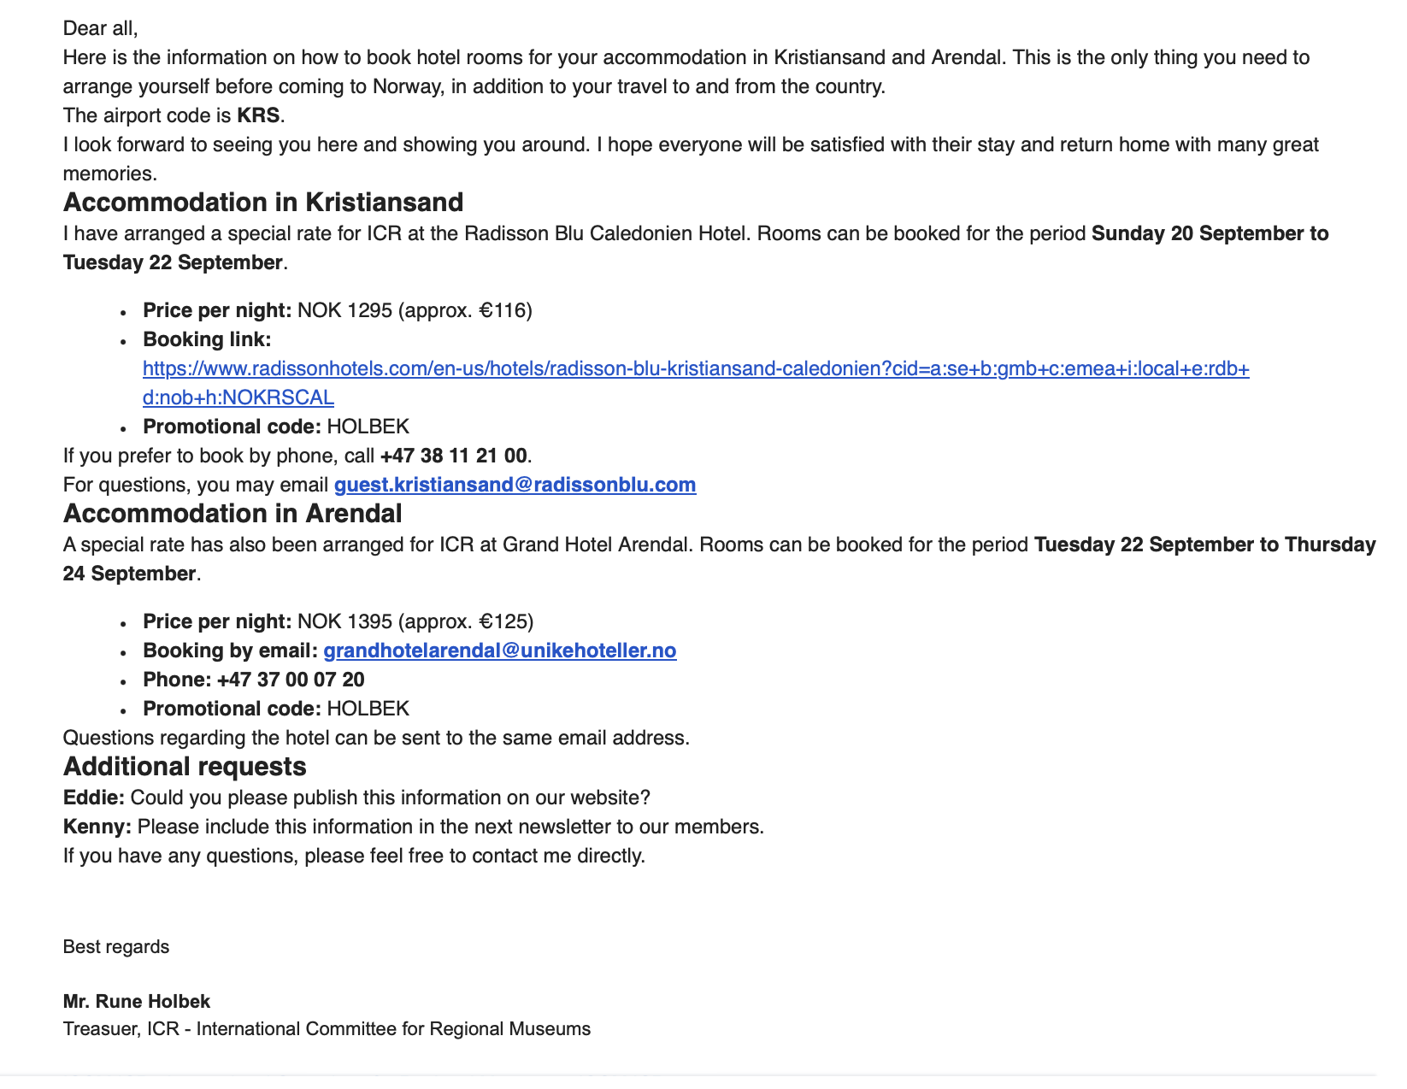Click the bold "Kenny:" name
This screenshot has width=1407, height=1089.
tap(97, 827)
